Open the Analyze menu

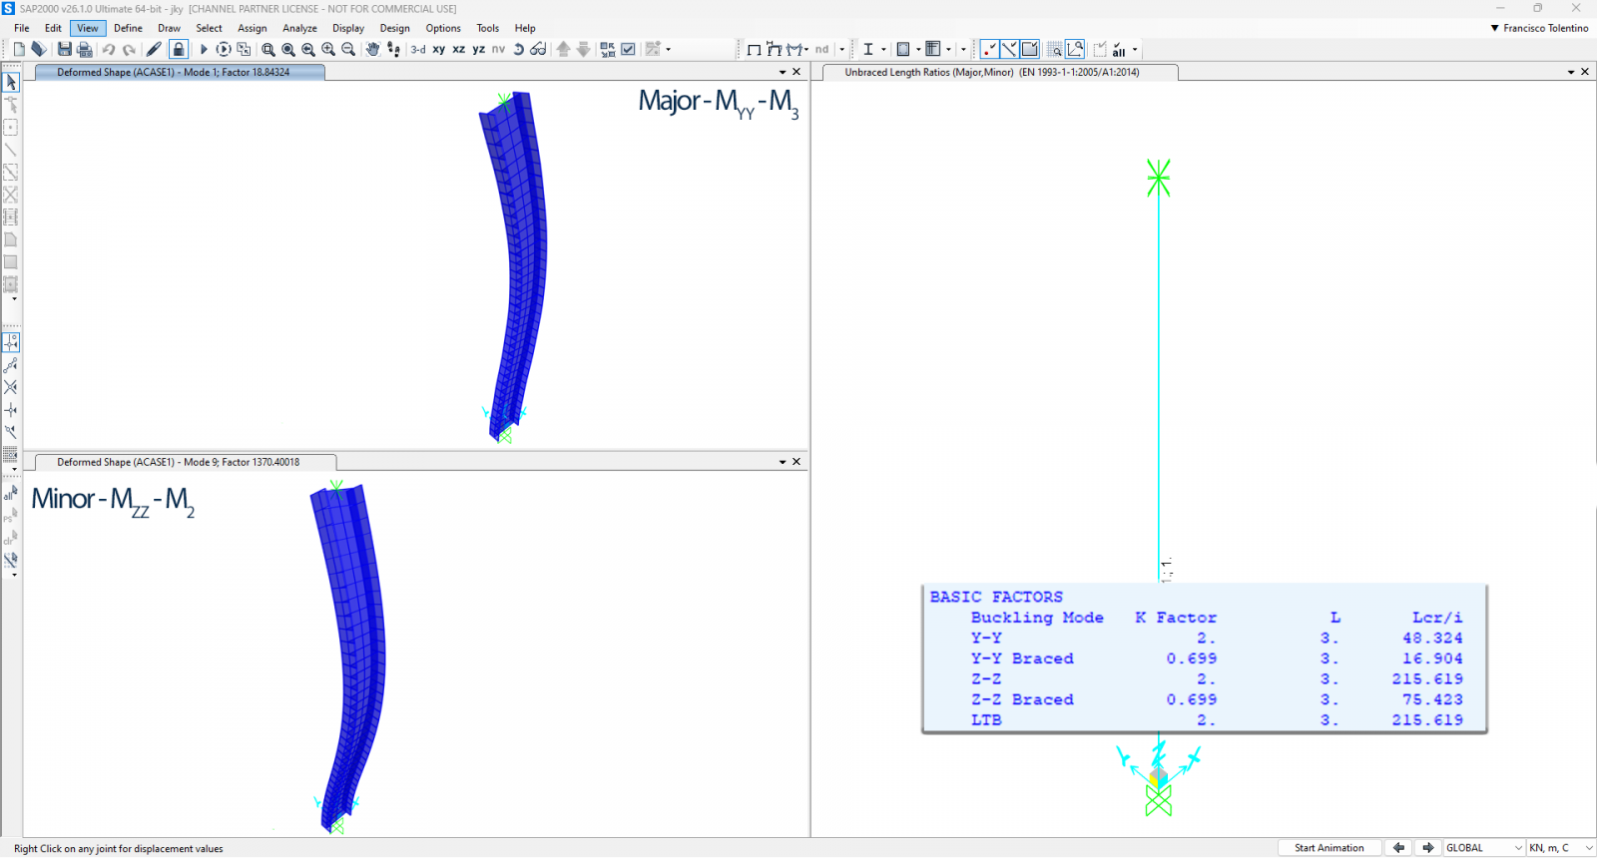point(299,28)
